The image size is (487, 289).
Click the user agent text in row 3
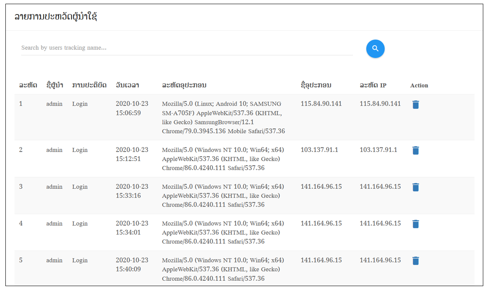tap(223, 196)
